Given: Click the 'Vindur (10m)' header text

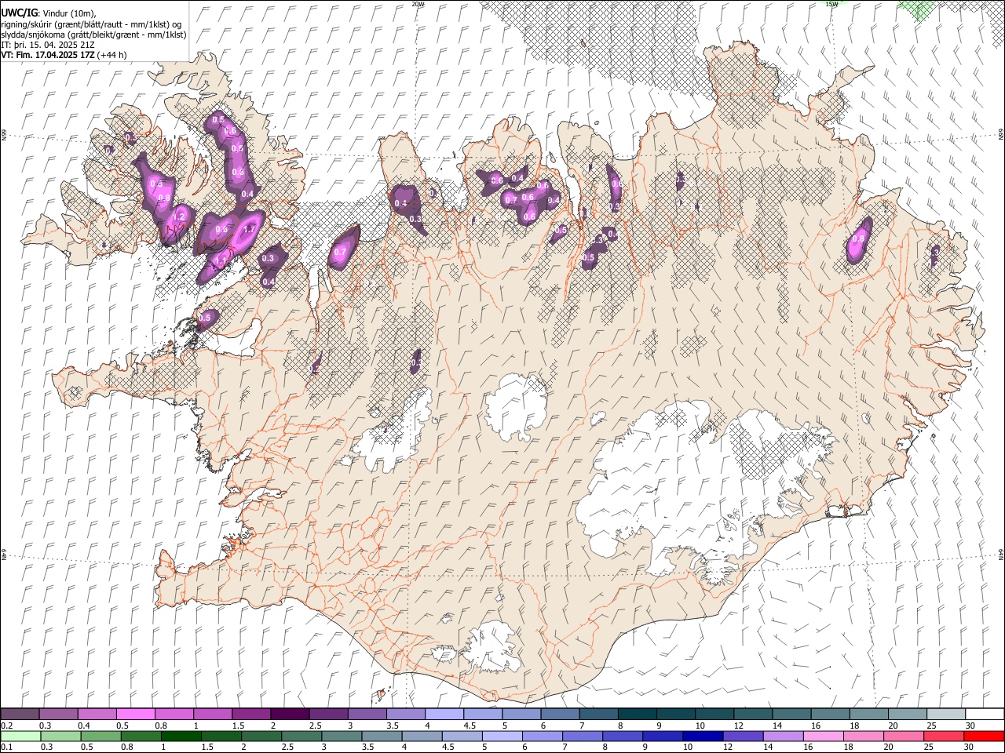Looking at the screenshot, I should tap(68, 13).
